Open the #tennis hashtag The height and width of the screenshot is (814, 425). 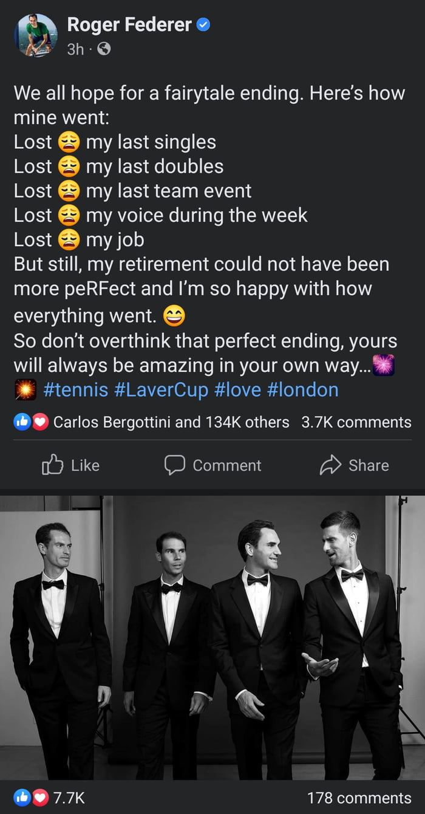click(x=76, y=389)
